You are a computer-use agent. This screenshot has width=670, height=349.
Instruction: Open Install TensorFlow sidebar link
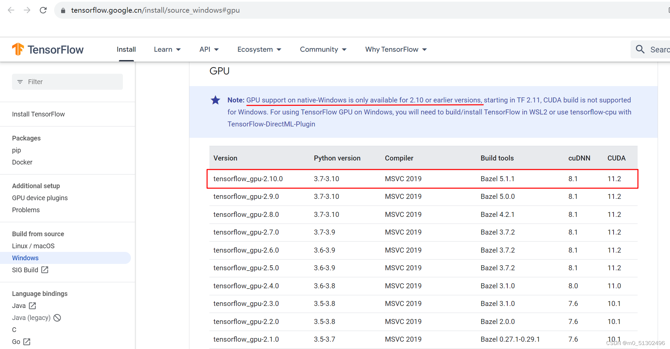point(38,114)
